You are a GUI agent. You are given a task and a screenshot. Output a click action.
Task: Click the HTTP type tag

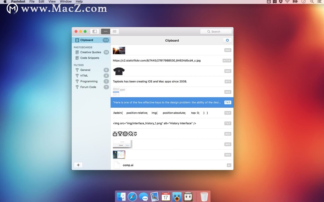tap(227, 61)
